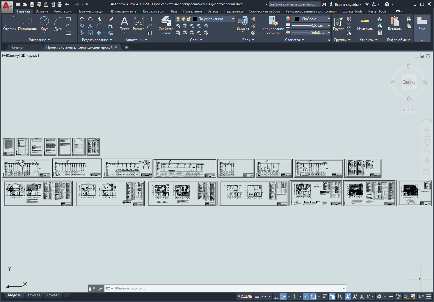434x302 pixels.
Task: Choose the Copy objects tool
Action: click(82, 26)
